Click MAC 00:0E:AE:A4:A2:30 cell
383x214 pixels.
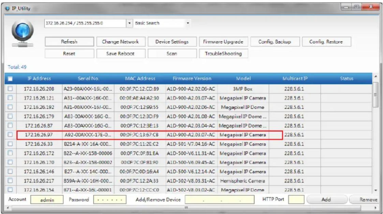click(x=140, y=98)
